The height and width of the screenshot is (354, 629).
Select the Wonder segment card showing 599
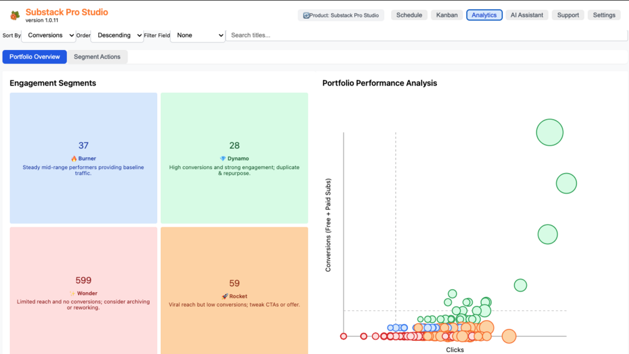[x=83, y=290]
